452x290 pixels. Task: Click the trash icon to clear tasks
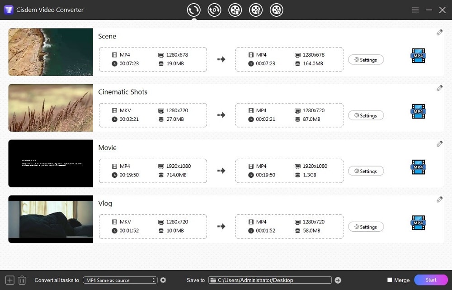click(x=21, y=280)
